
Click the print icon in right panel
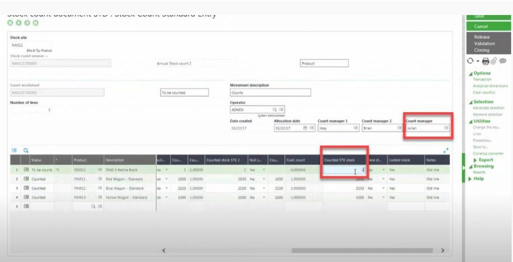(485, 61)
